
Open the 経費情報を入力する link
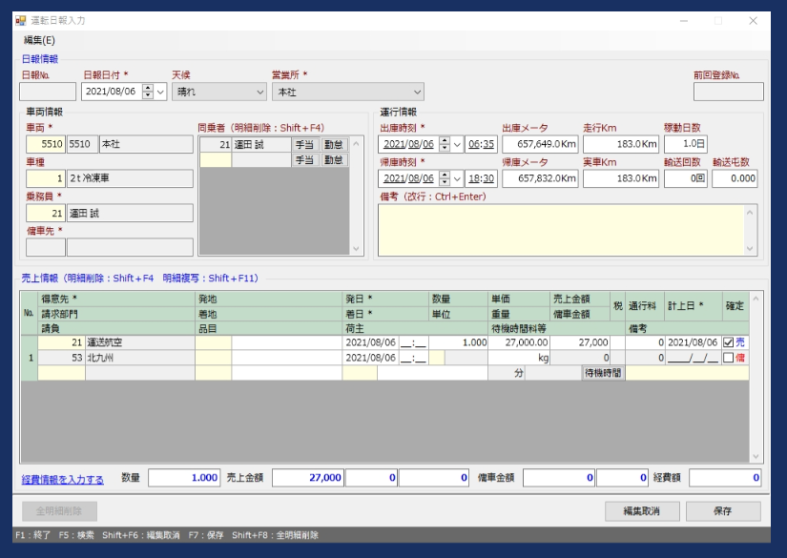(x=63, y=478)
